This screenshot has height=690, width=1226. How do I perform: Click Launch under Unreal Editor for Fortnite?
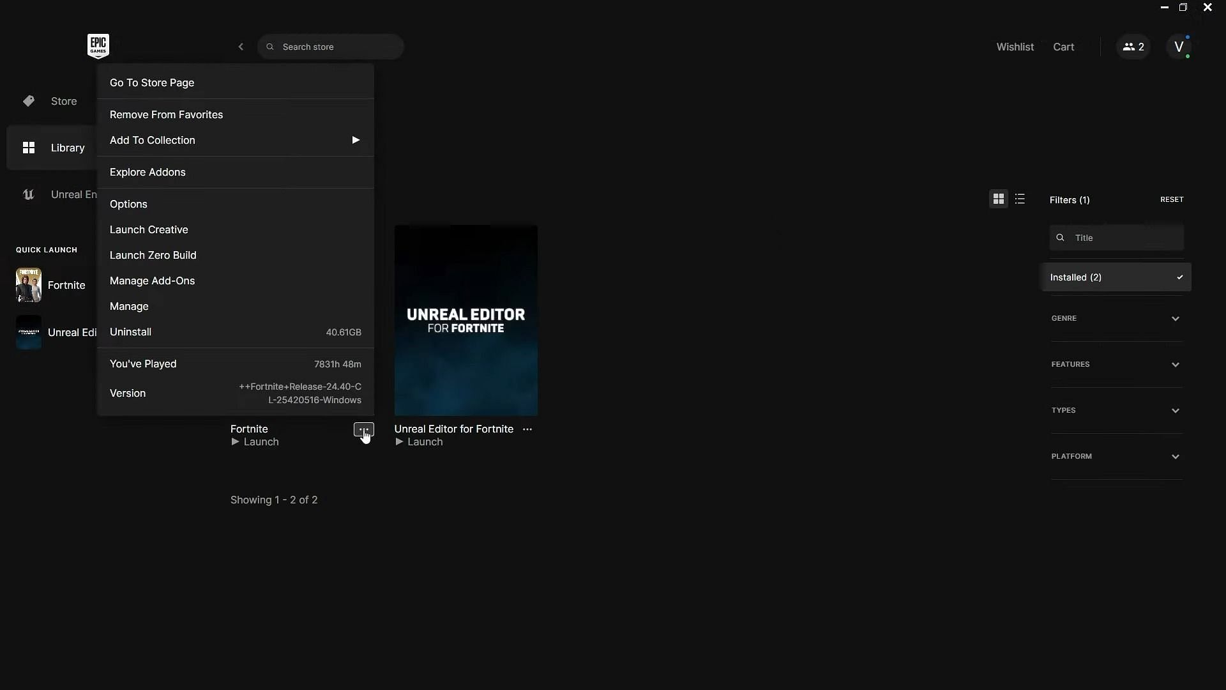[x=425, y=442]
